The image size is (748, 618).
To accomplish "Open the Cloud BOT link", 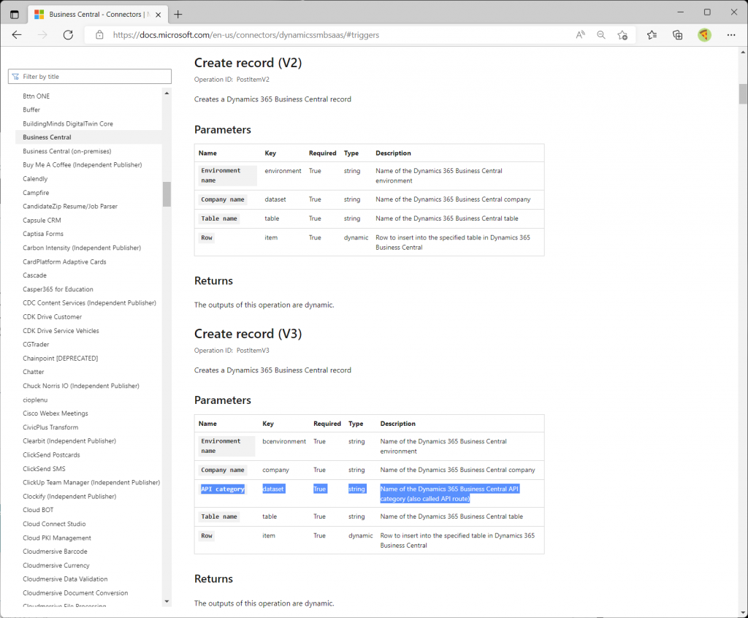I will (38, 510).
